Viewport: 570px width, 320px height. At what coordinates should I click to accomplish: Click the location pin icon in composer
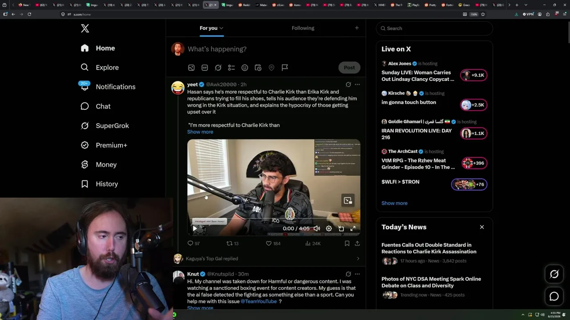[271, 68]
